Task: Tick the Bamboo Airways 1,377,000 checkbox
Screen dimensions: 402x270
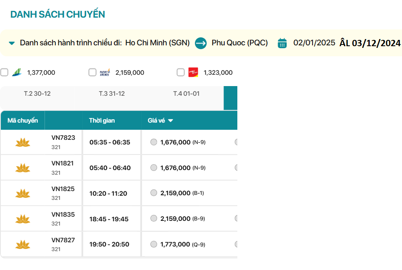Action: click(x=4, y=72)
